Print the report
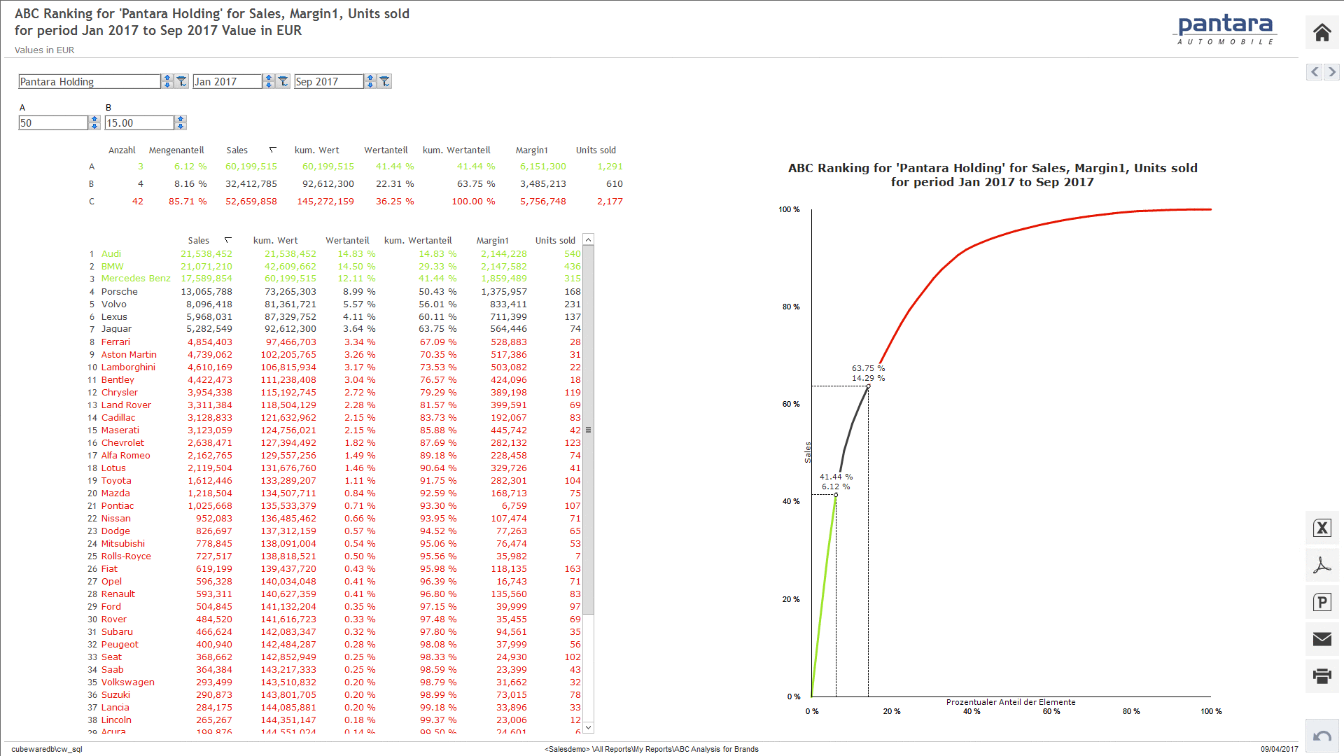This screenshot has height=756, width=1344. 1322,676
